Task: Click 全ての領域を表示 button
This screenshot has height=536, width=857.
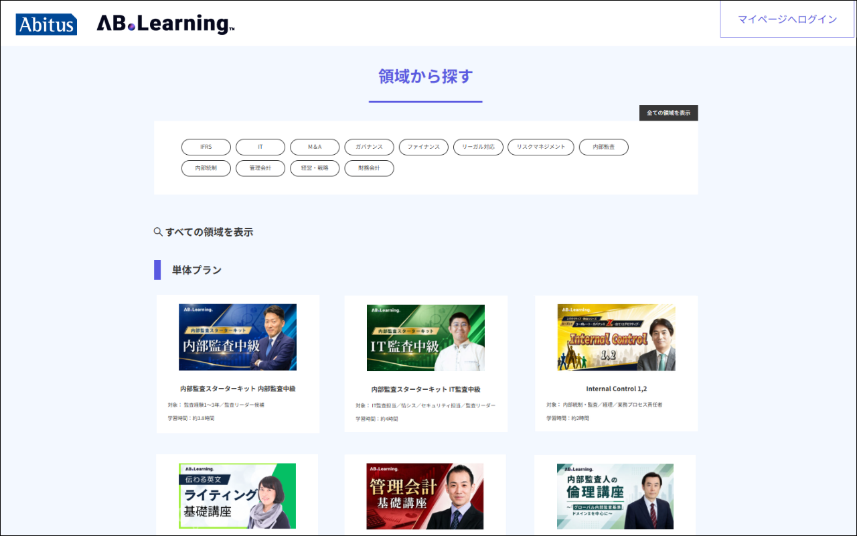Action: 668,113
